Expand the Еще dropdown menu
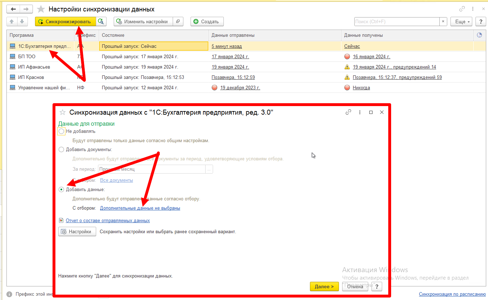Image resolution: width=488 pixels, height=300 pixels. pyautogui.click(x=461, y=21)
